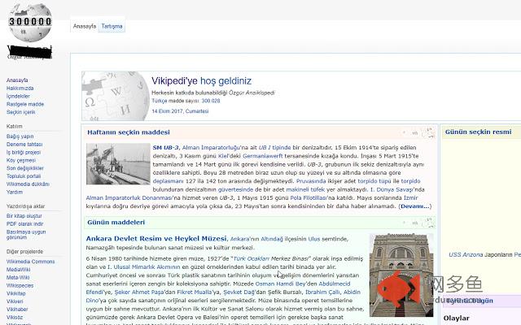The height and width of the screenshot is (325, 521).
Task: Open the Ankara museum building photo
Action: tap(401, 275)
